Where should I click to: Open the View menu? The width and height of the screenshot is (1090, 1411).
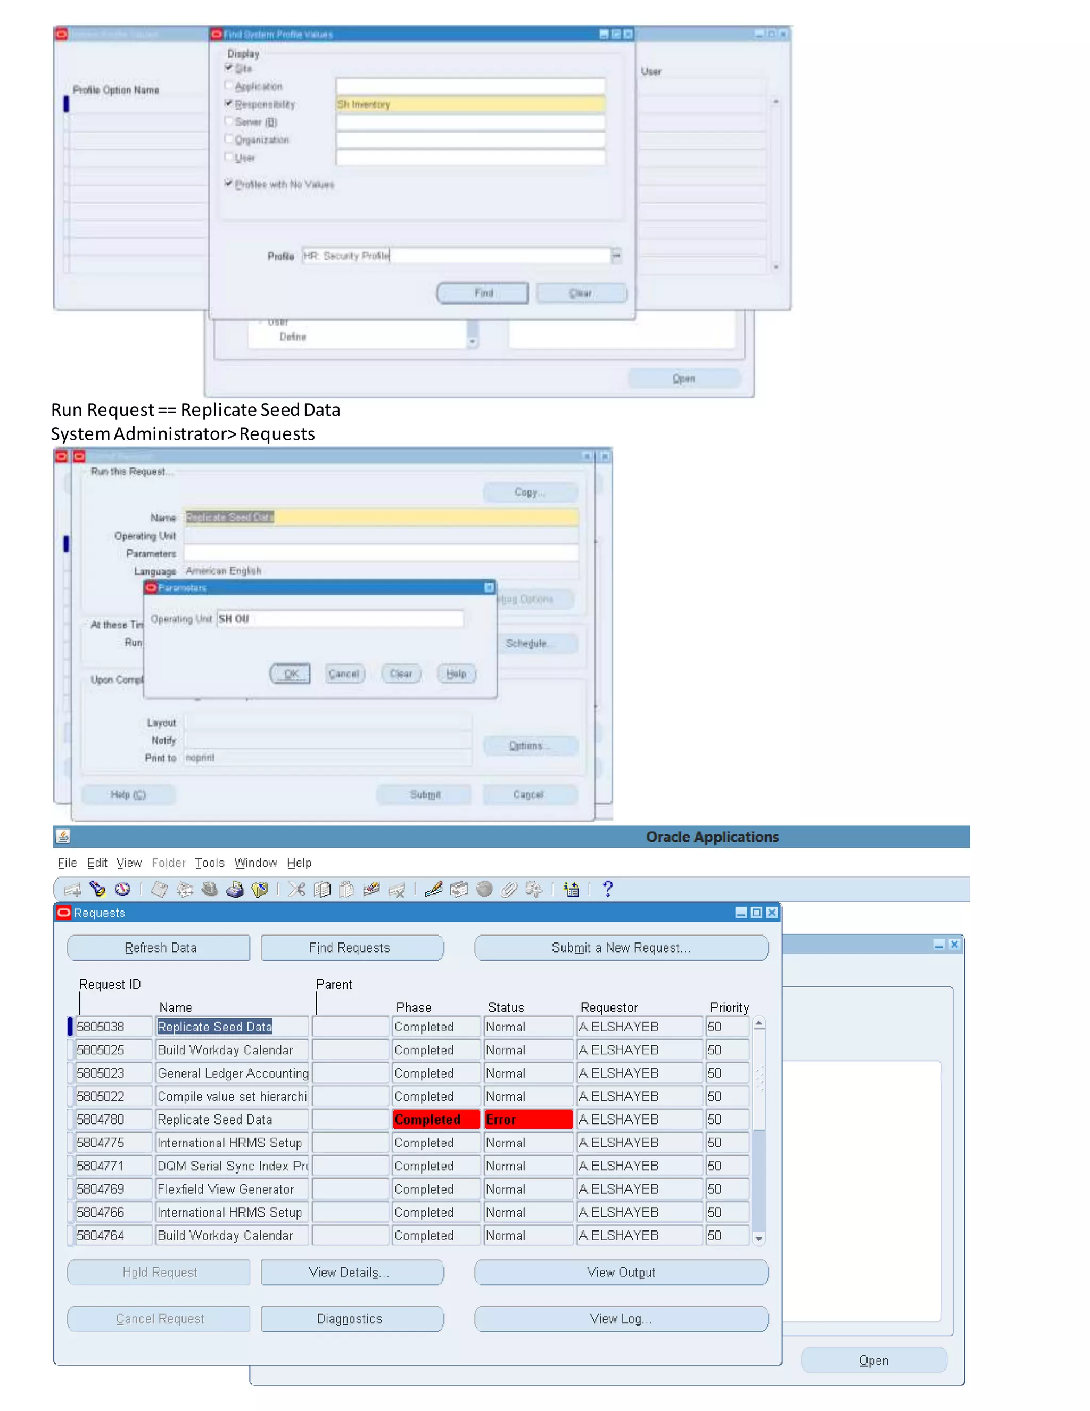point(129,863)
